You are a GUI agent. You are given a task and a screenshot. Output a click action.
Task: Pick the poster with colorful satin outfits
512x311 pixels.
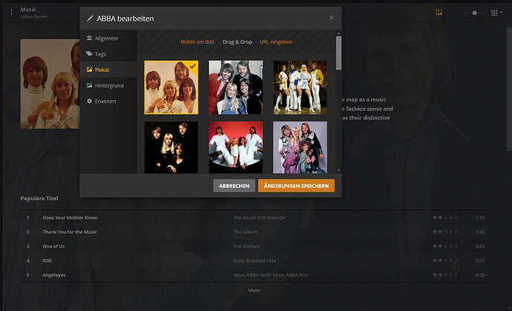pyautogui.click(x=300, y=147)
